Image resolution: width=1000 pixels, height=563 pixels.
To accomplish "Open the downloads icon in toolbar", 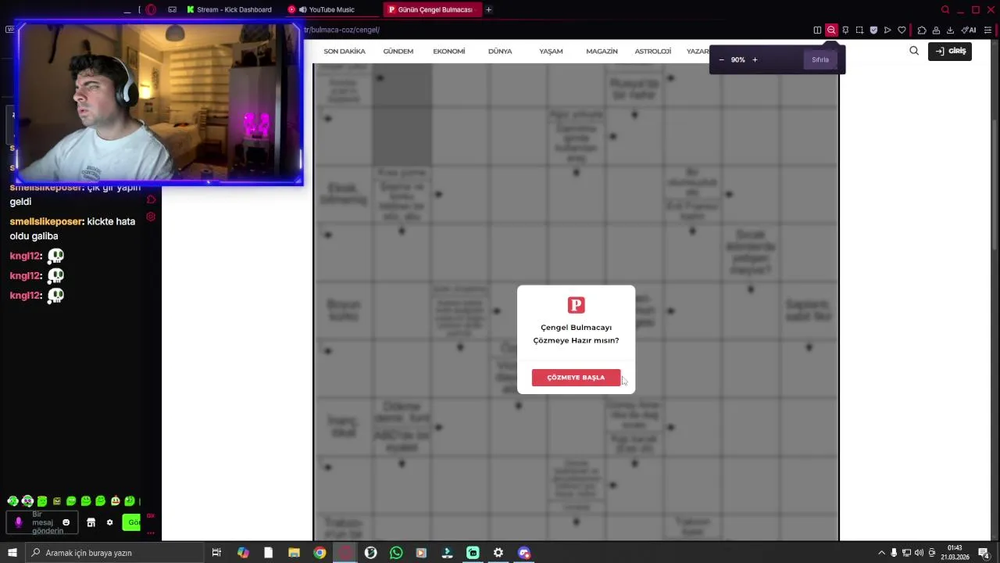I will 950,30.
